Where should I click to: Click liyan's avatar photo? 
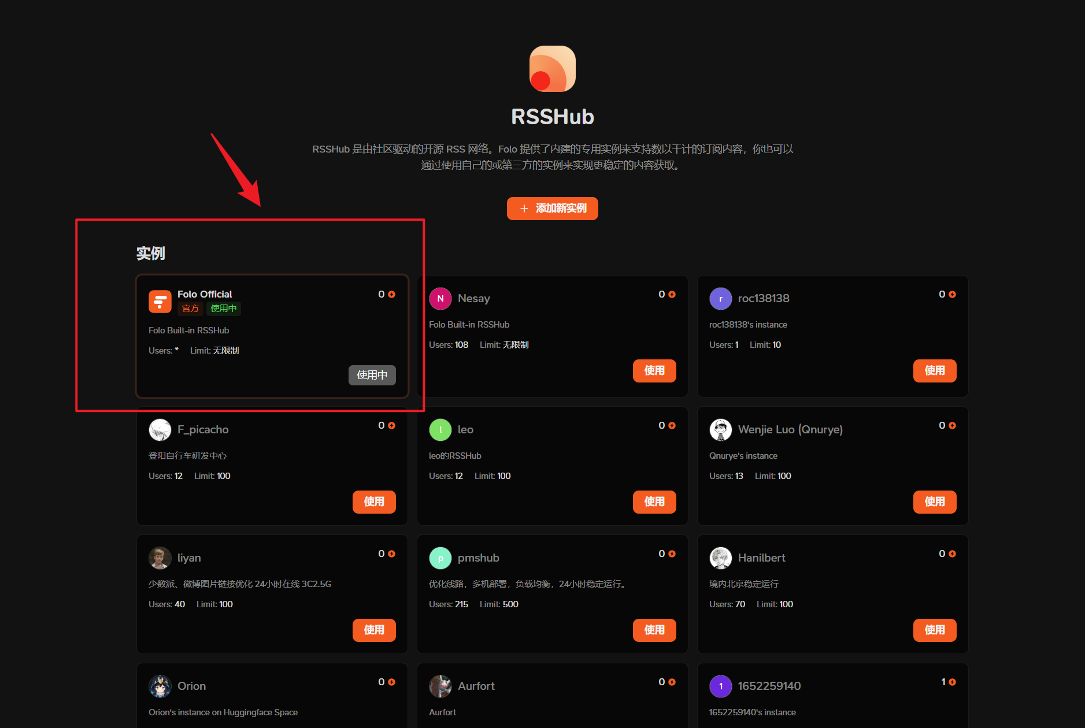click(160, 558)
